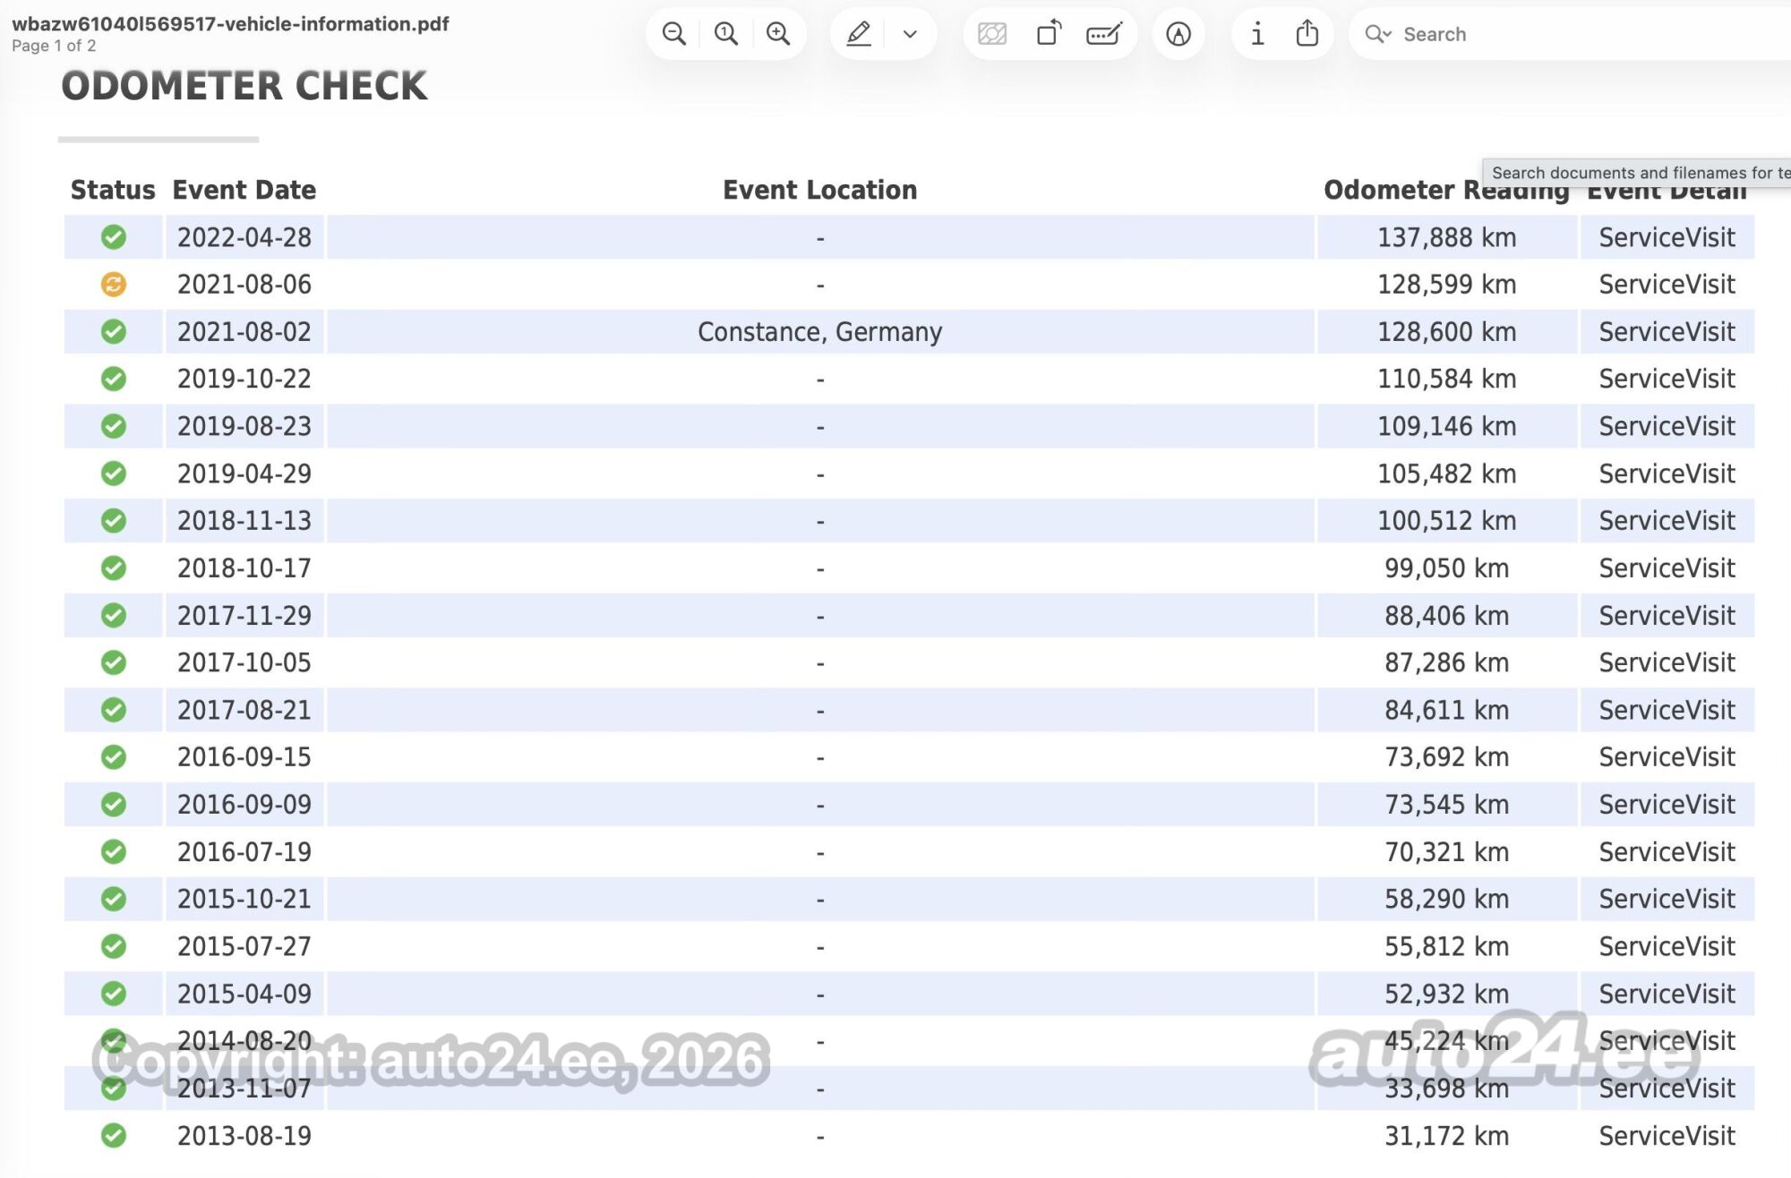Click the green check for 2019-08-23
1791x1178 pixels.
point(114,426)
